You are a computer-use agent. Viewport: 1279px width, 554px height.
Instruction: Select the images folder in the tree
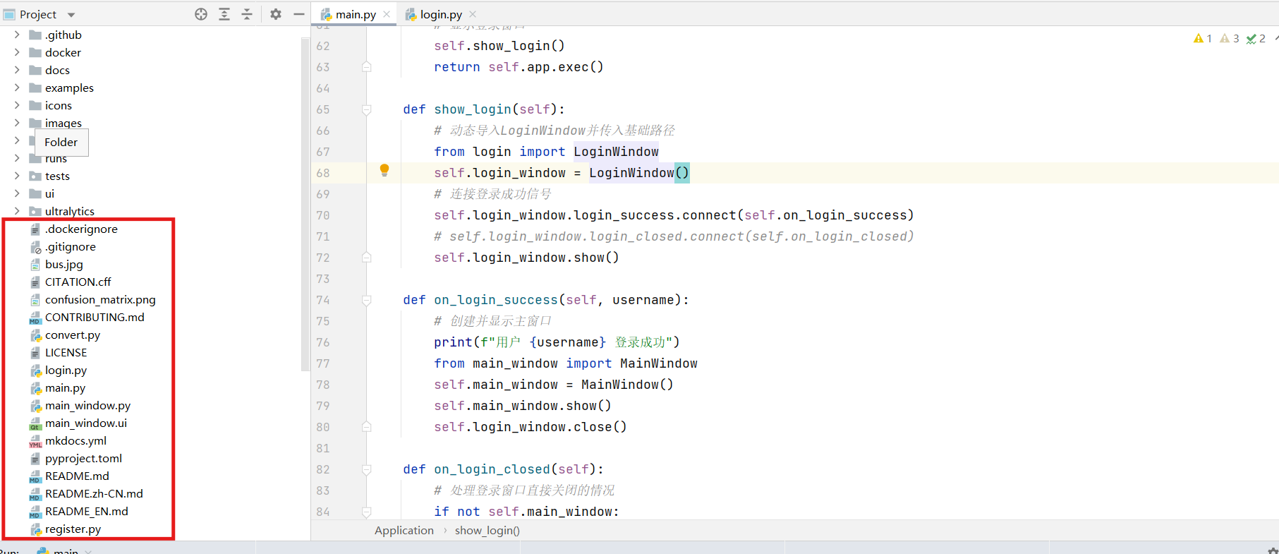click(x=63, y=123)
